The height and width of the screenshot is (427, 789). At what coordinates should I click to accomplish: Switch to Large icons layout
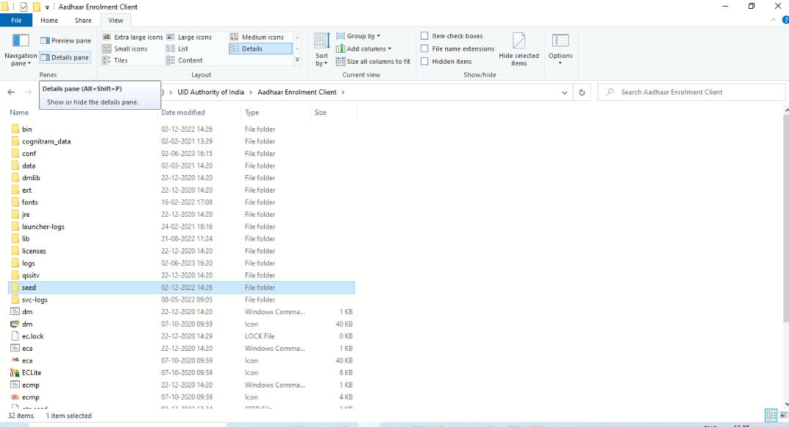point(189,37)
